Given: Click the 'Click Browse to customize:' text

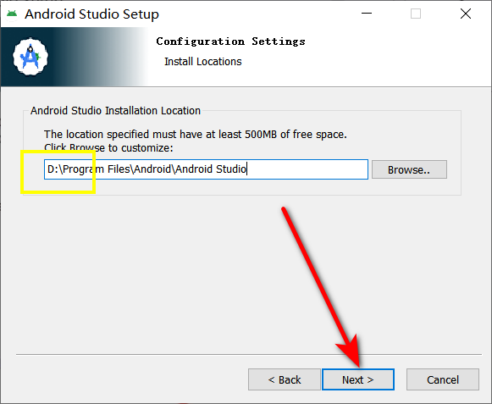Looking at the screenshot, I should point(108,147).
